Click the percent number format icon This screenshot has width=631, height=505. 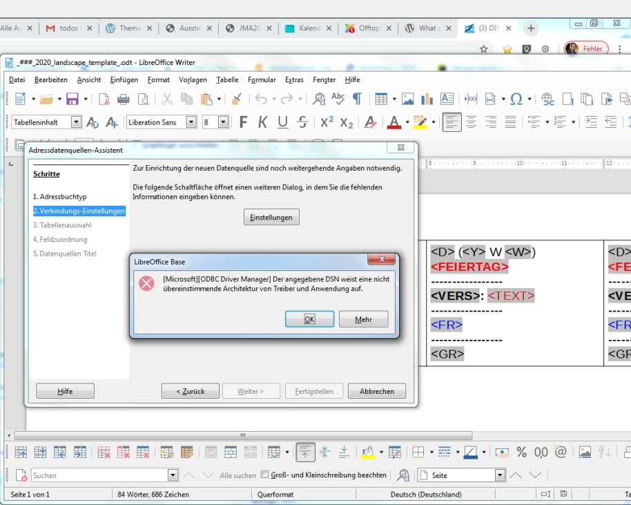click(521, 452)
